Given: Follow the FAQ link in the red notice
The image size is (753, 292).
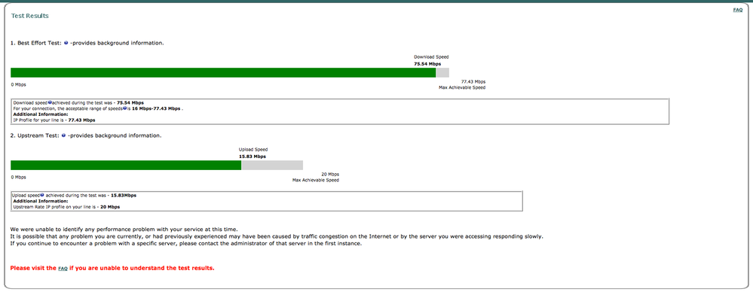Looking at the screenshot, I should pyautogui.click(x=63, y=269).
